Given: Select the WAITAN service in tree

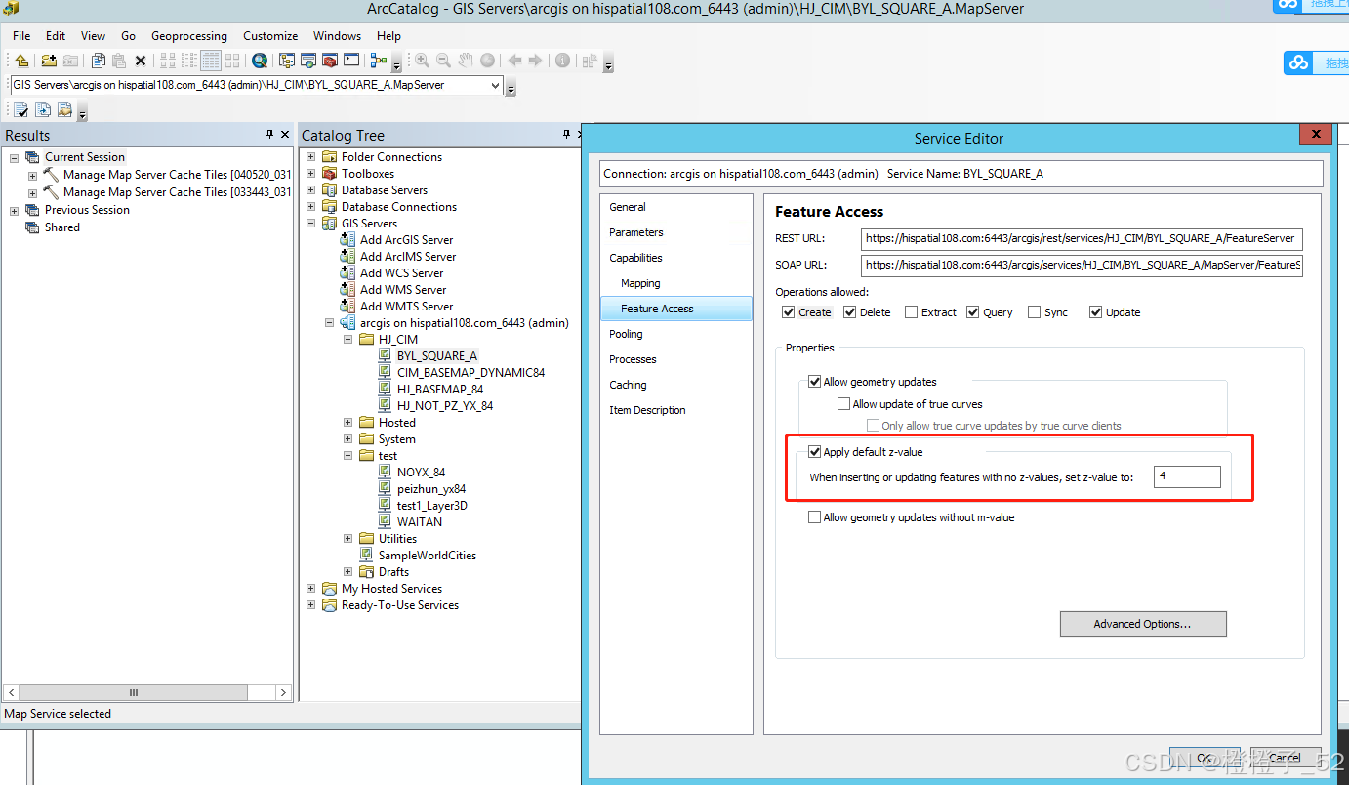Looking at the screenshot, I should click(420, 522).
